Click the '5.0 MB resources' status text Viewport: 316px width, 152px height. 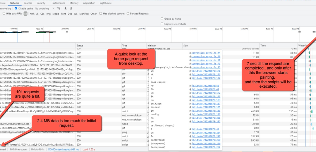pyautogui.click(x=18, y=150)
